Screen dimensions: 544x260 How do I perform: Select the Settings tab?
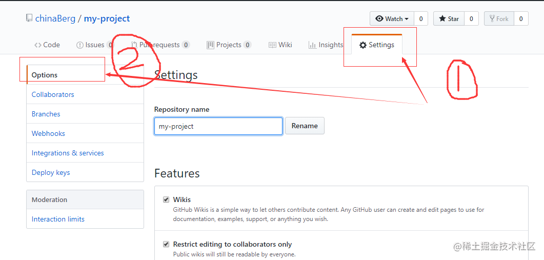377,45
